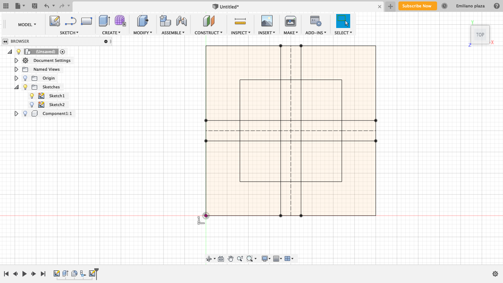Expand Component1:1 node
This screenshot has width=503, height=283.
pyautogui.click(x=16, y=113)
